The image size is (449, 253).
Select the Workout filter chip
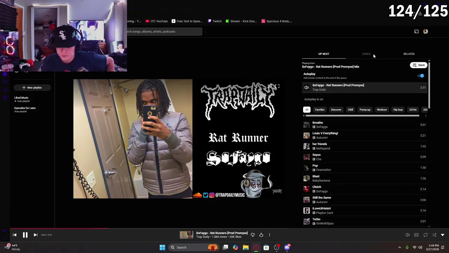click(x=382, y=110)
